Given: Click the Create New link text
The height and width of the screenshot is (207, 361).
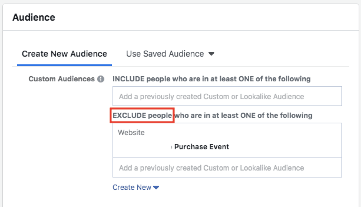Looking at the screenshot, I should point(132,187).
